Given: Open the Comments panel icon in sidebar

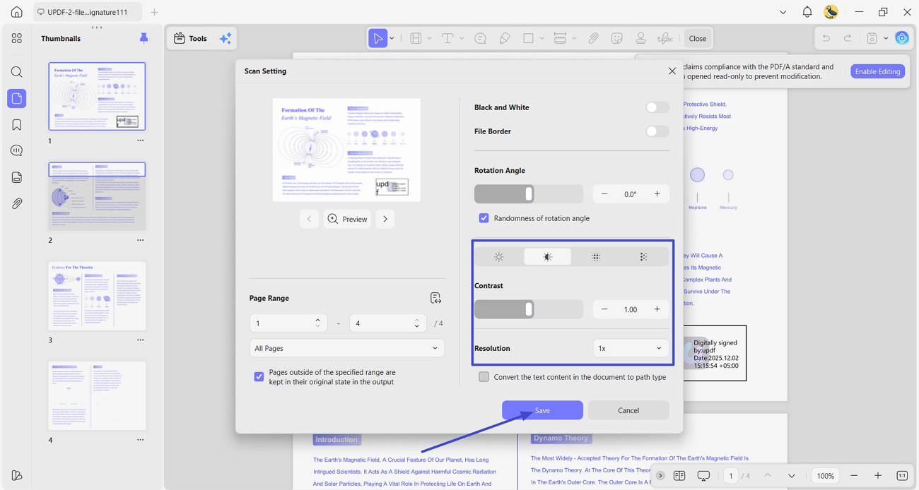Looking at the screenshot, I should click(16, 150).
